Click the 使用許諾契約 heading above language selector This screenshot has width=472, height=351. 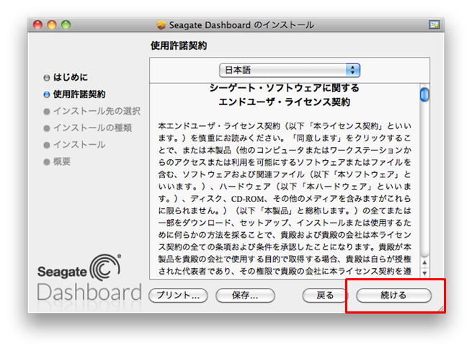pos(179,45)
